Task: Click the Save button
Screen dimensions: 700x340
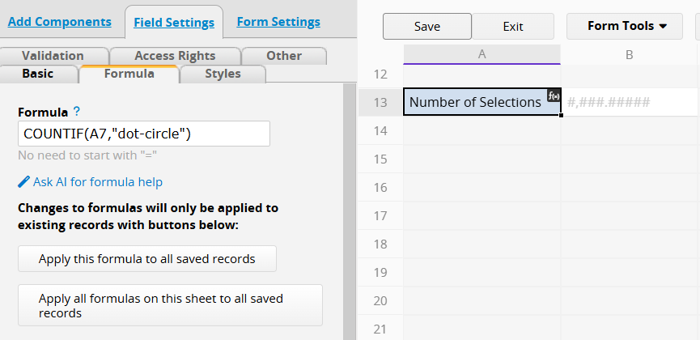Action: [426, 27]
